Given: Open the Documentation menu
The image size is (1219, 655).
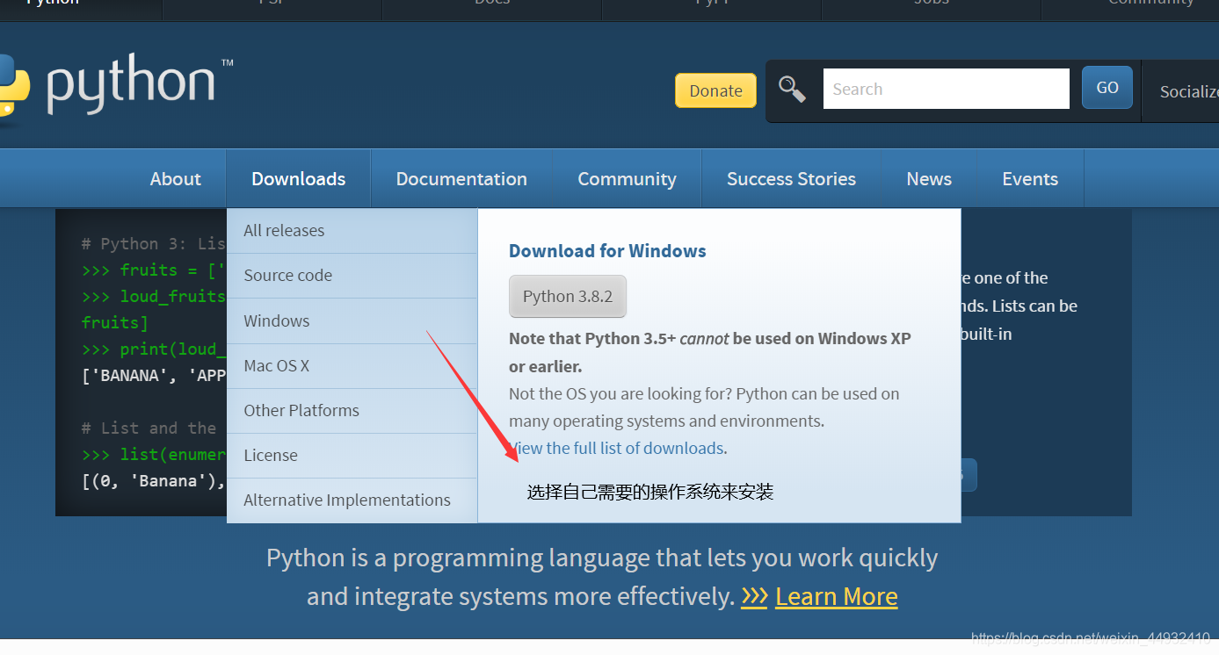Looking at the screenshot, I should click(x=461, y=178).
